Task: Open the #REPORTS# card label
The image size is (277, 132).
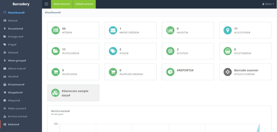Action: click(185, 70)
